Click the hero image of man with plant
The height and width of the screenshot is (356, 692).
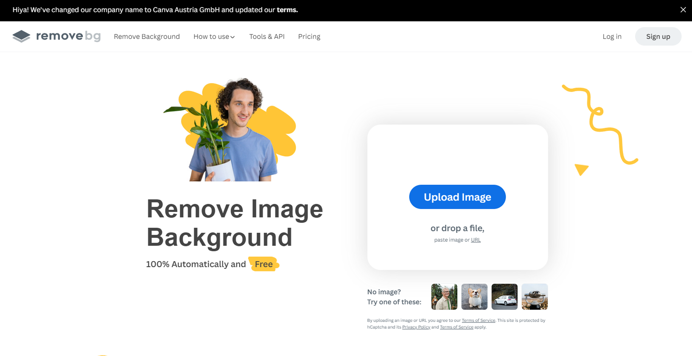(x=233, y=131)
